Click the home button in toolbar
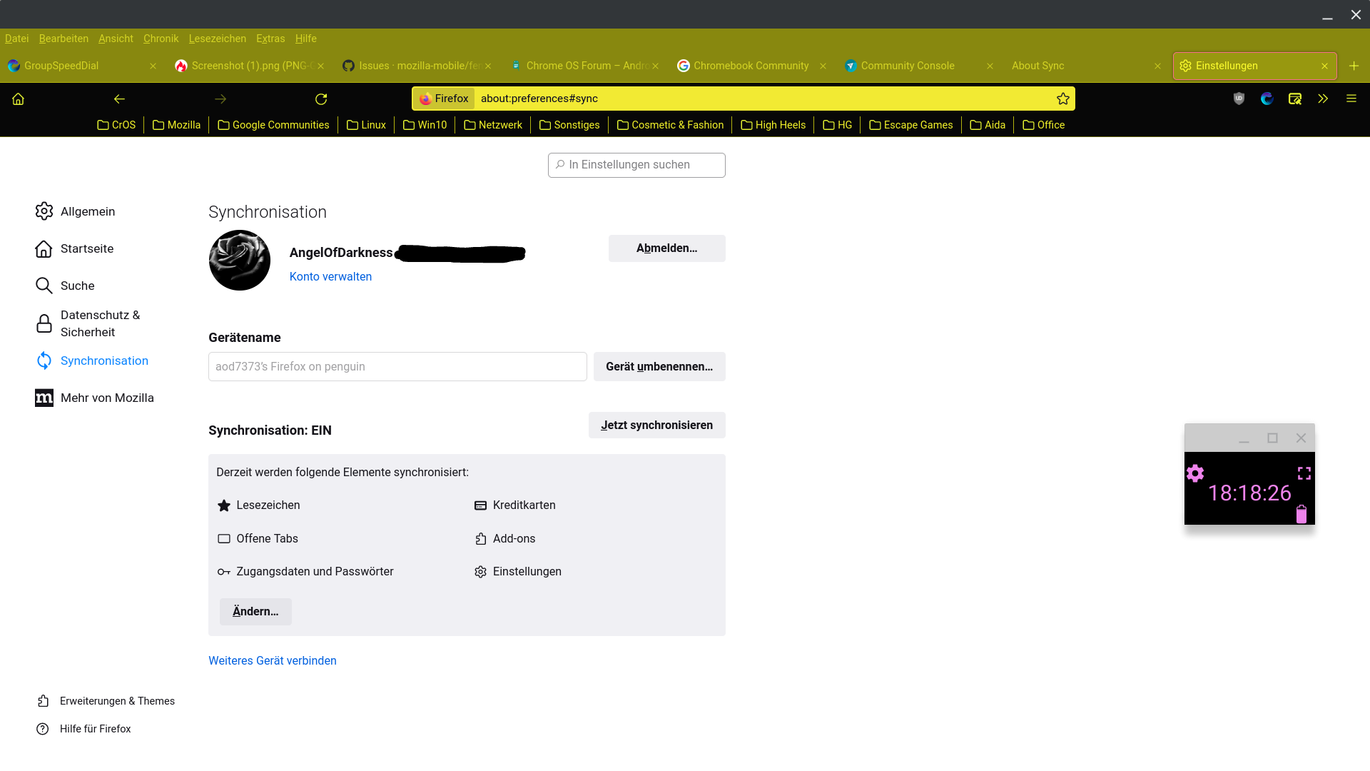 [18, 99]
